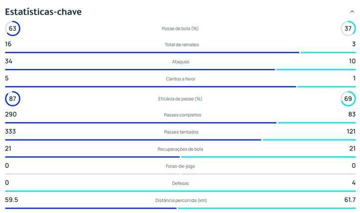This screenshot has width=360, height=213.
Task: Click the 37 possession circle gauge
Action: pyautogui.click(x=348, y=29)
